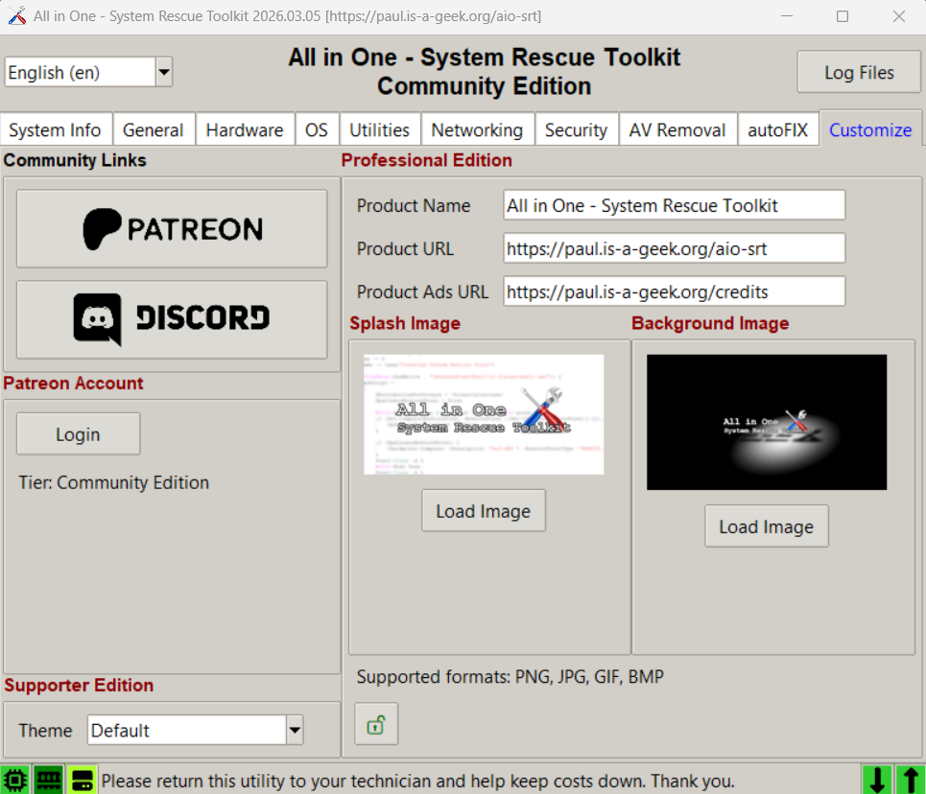Click Load Image under Splash Image

point(483,511)
